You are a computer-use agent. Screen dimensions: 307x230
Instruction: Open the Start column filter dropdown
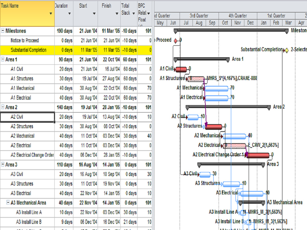tap(94, 13)
